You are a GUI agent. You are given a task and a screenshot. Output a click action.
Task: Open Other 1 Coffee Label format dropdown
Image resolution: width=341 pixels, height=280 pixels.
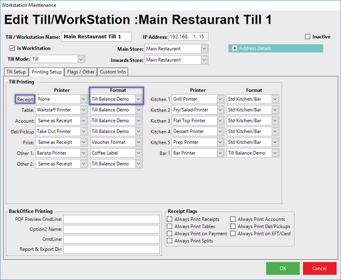point(138,153)
